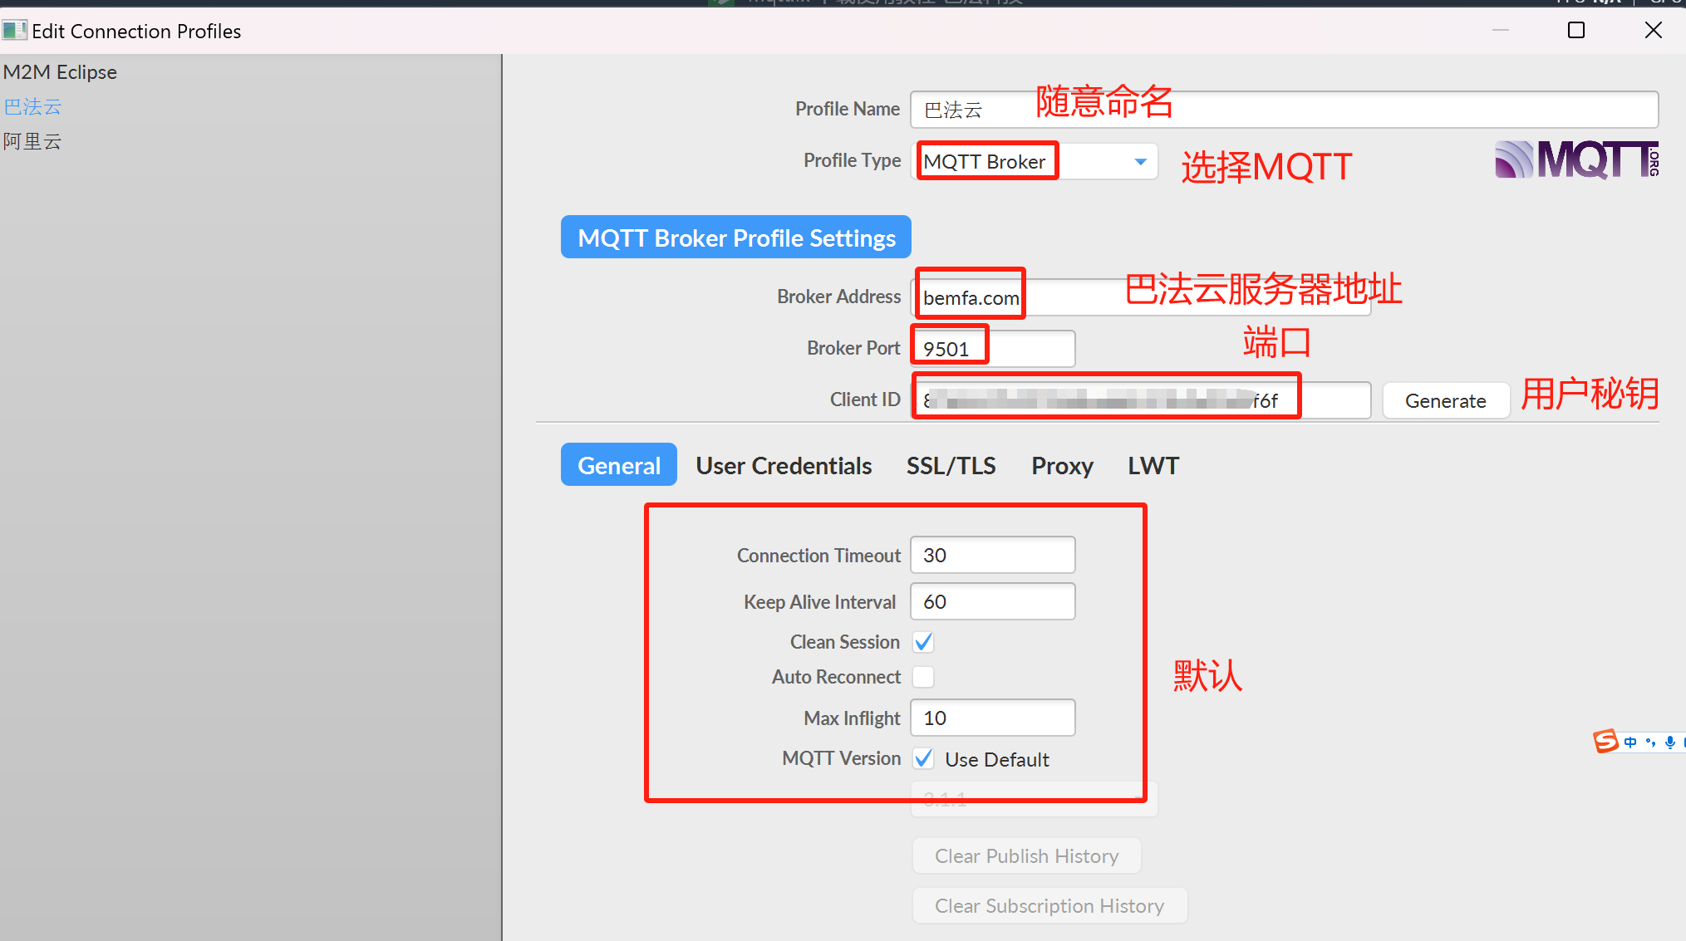
Task: Click the app icon in title bar
Action: point(14,31)
